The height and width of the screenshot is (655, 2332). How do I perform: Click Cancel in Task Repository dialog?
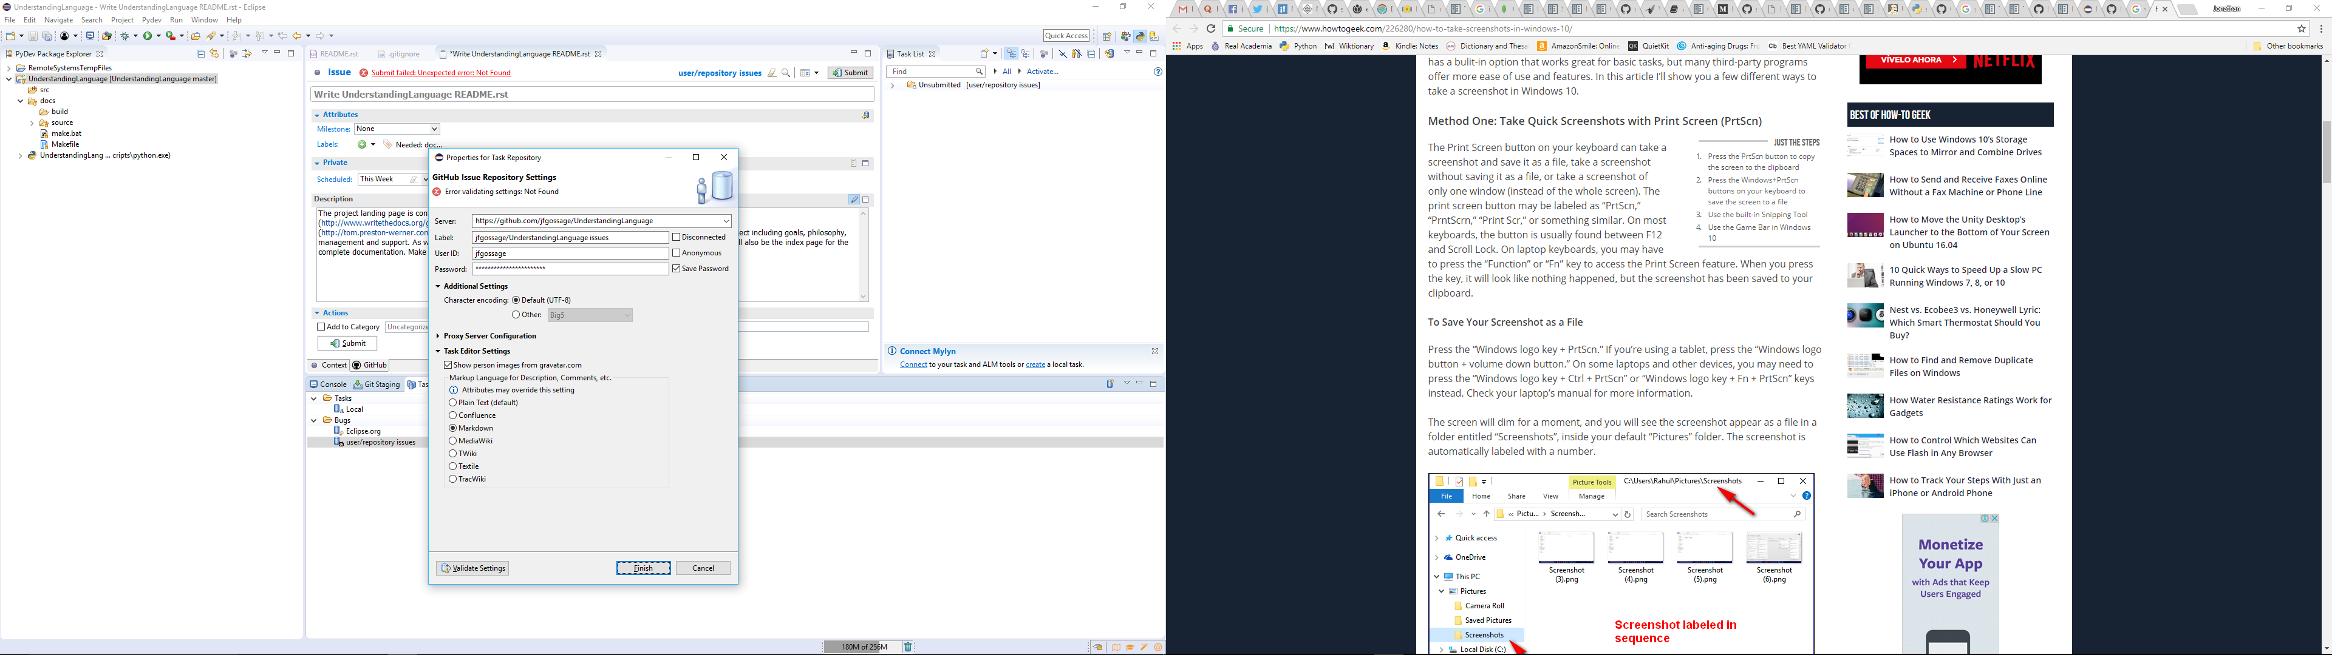click(703, 568)
